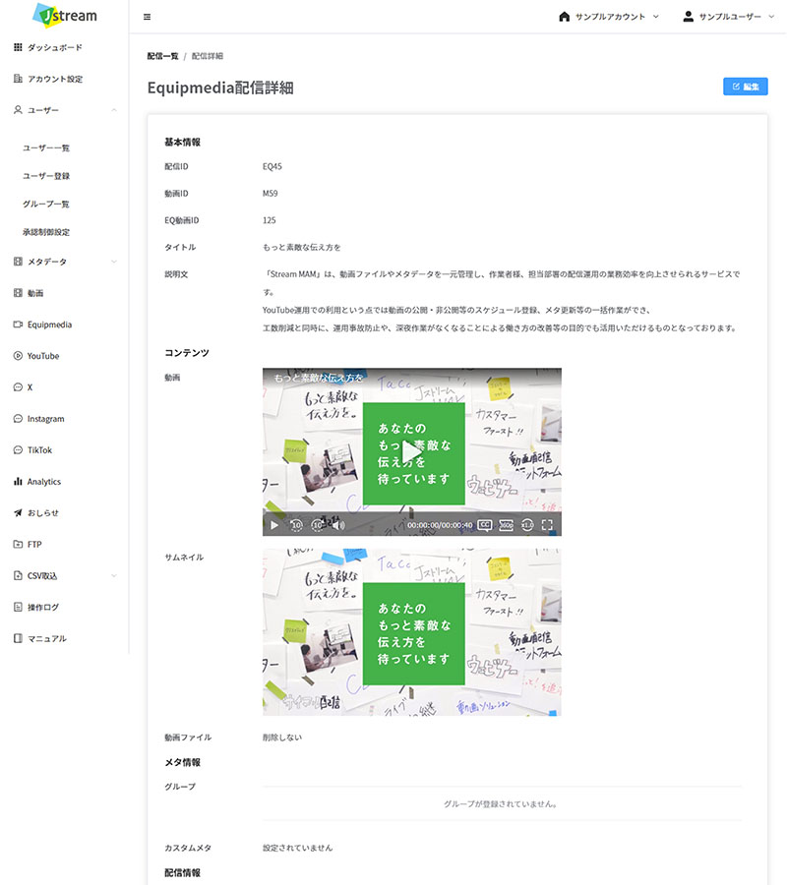This screenshot has height=885, width=787.
Task: Collapse the ユーザー sidebar section
Action: tap(114, 110)
